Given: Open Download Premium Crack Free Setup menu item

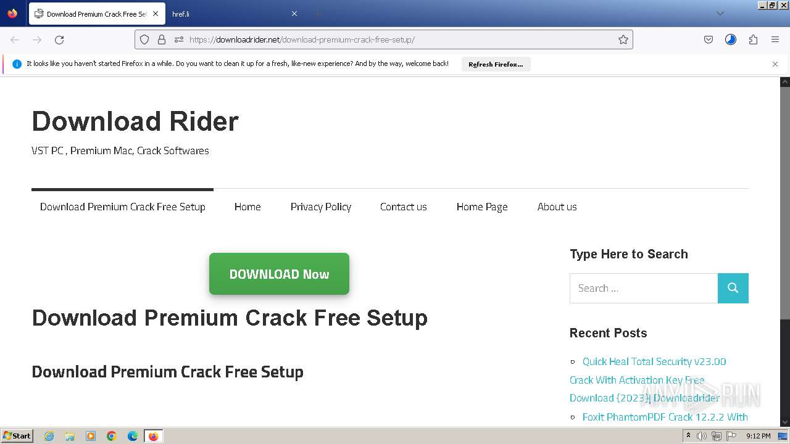Looking at the screenshot, I should pos(123,207).
